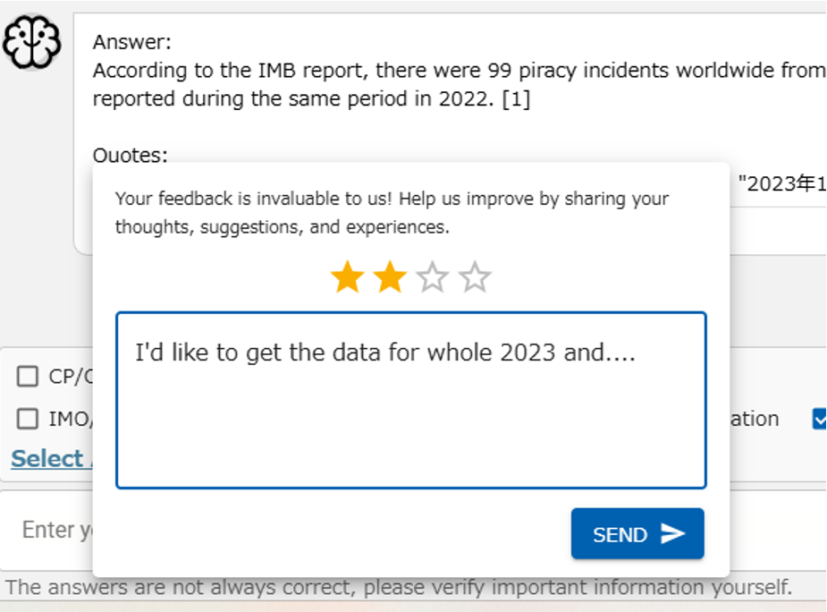Click the "Enter y..." question input field
The width and height of the screenshot is (827, 612).
pyautogui.click(x=49, y=530)
